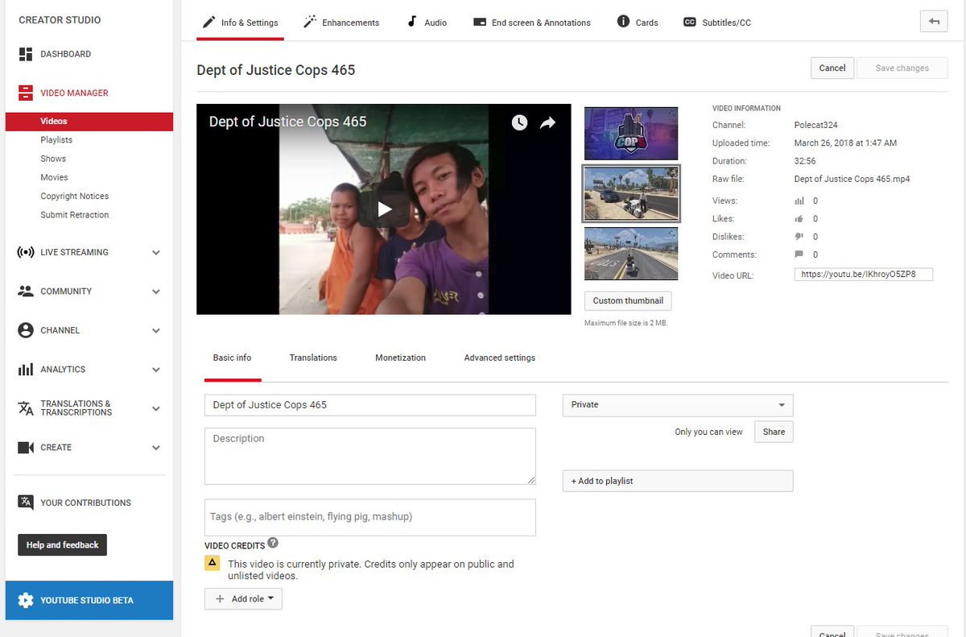Image resolution: width=966 pixels, height=637 pixels.
Task: Switch to the Enhancements tab
Action: pyautogui.click(x=341, y=23)
